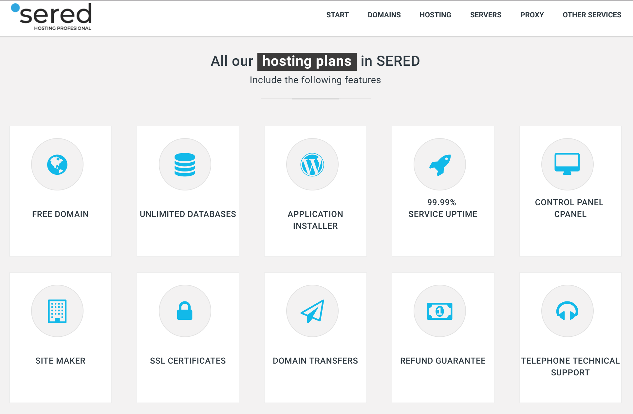Open the Hosting menu

click(435, 15)
